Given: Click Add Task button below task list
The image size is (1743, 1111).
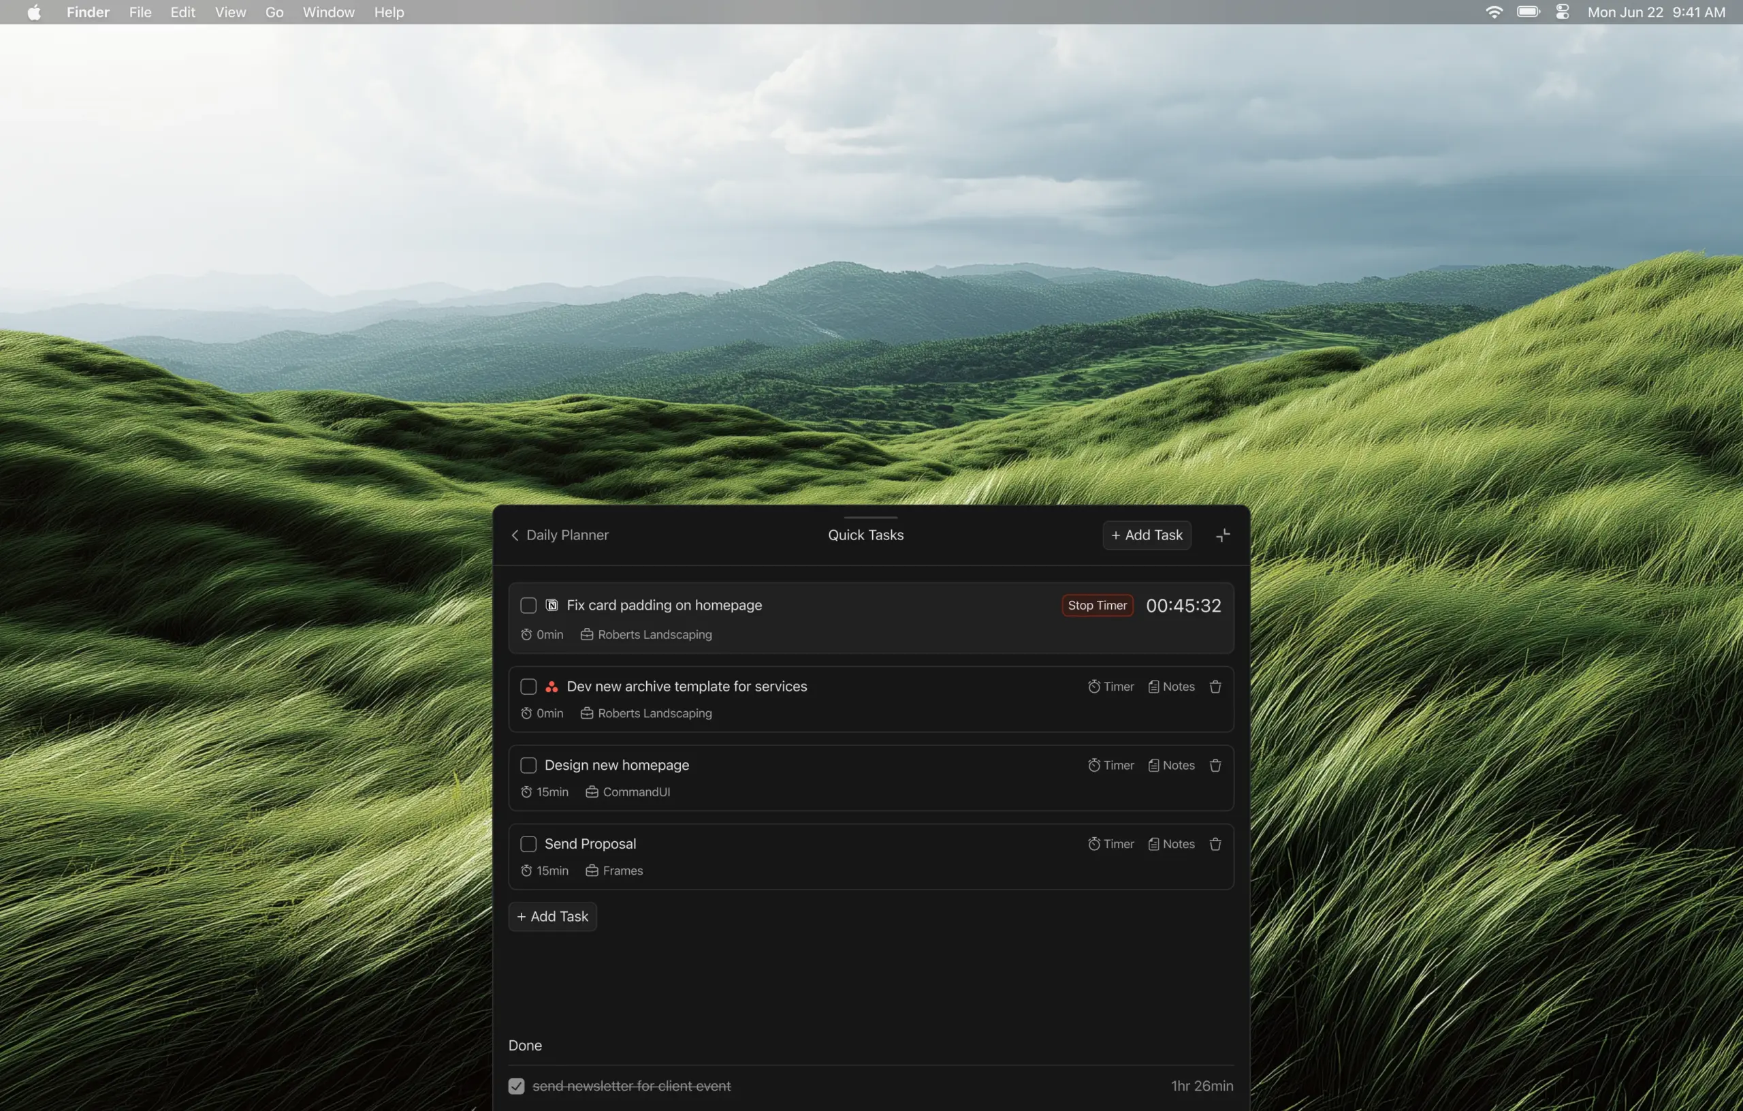Looking at the screenshot, I should pos(552,917).
